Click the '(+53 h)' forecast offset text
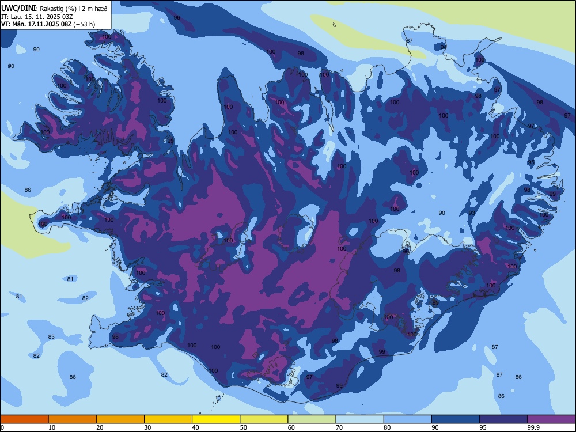The width and height of the screenshot is (576, 432). coord(84,24)
